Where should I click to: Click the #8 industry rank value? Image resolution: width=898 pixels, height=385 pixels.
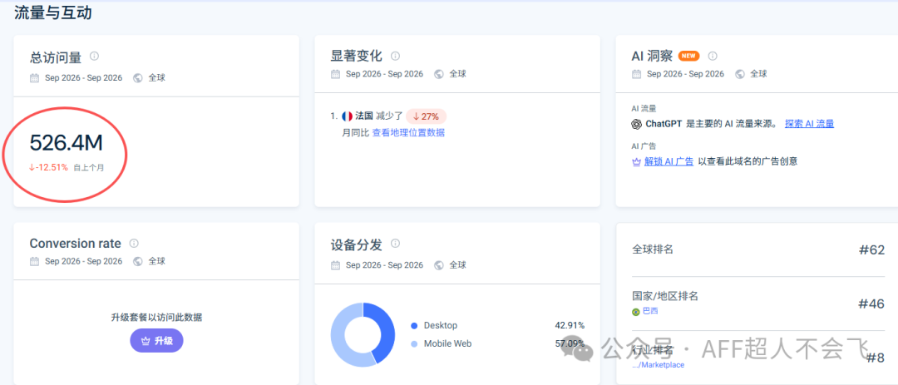(875, 358)
